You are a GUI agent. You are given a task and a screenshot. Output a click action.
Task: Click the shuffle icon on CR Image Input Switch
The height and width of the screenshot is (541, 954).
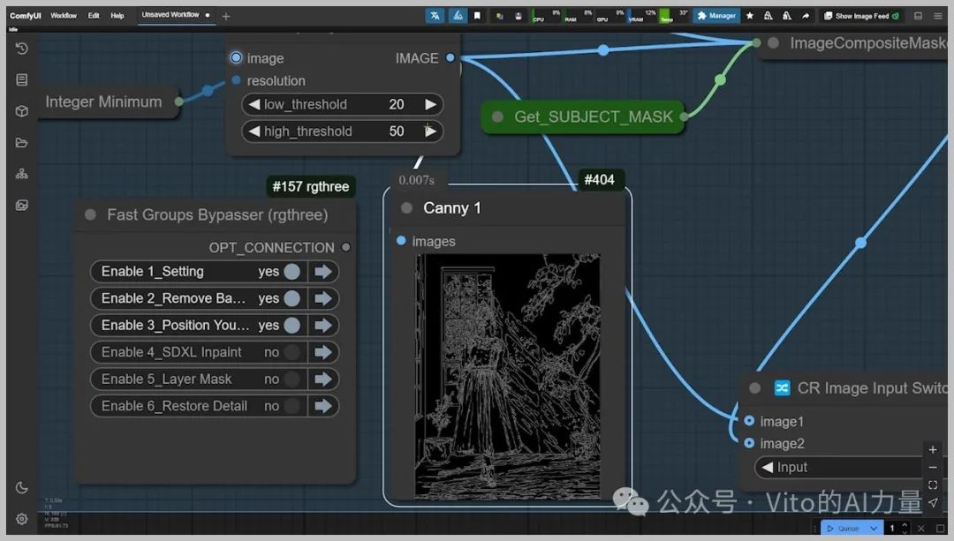(782, 387)
